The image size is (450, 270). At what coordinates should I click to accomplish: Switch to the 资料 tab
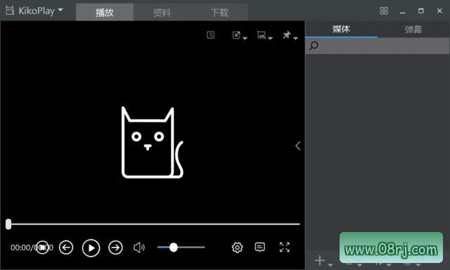click(162, 13)
